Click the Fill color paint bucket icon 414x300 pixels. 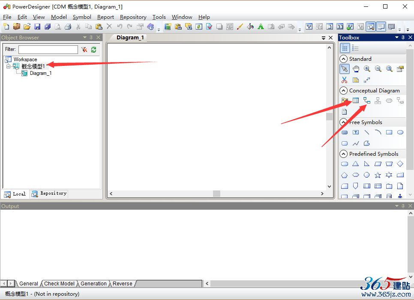[x=250, y=27]
